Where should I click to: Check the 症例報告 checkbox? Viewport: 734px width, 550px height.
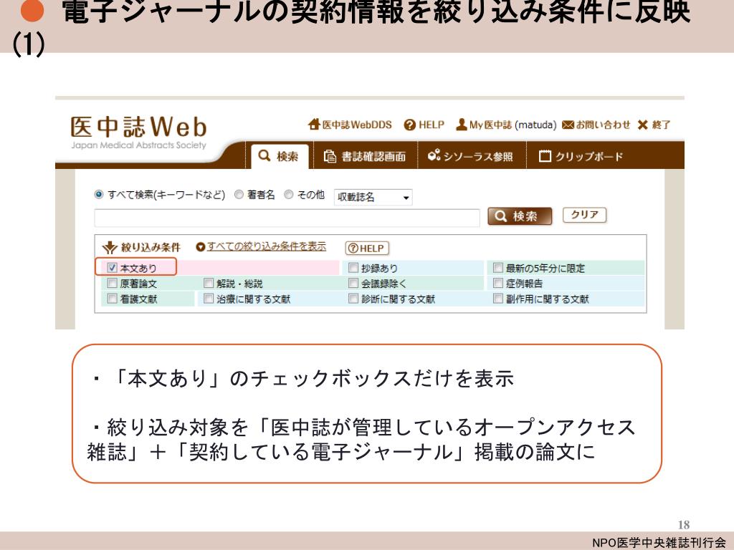point(498,283)
